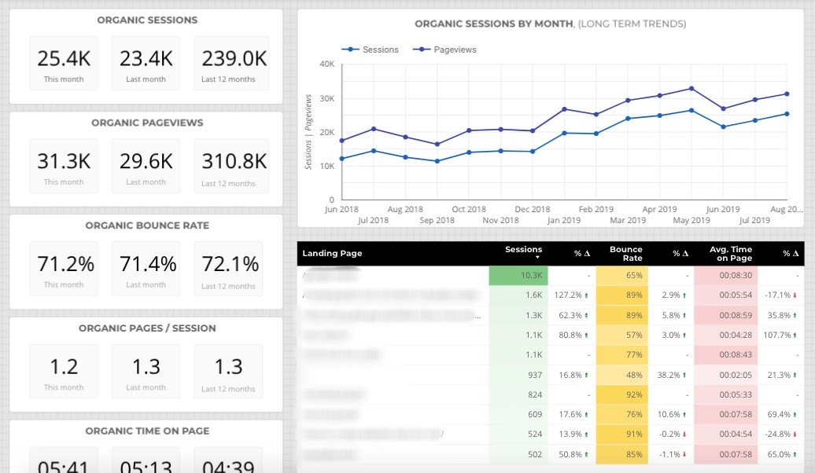Image resolution: width=815 pixels, height=473 pixels.
Task: Click green up arrow beside 127.2%
Action: click(x=586, y=295)
